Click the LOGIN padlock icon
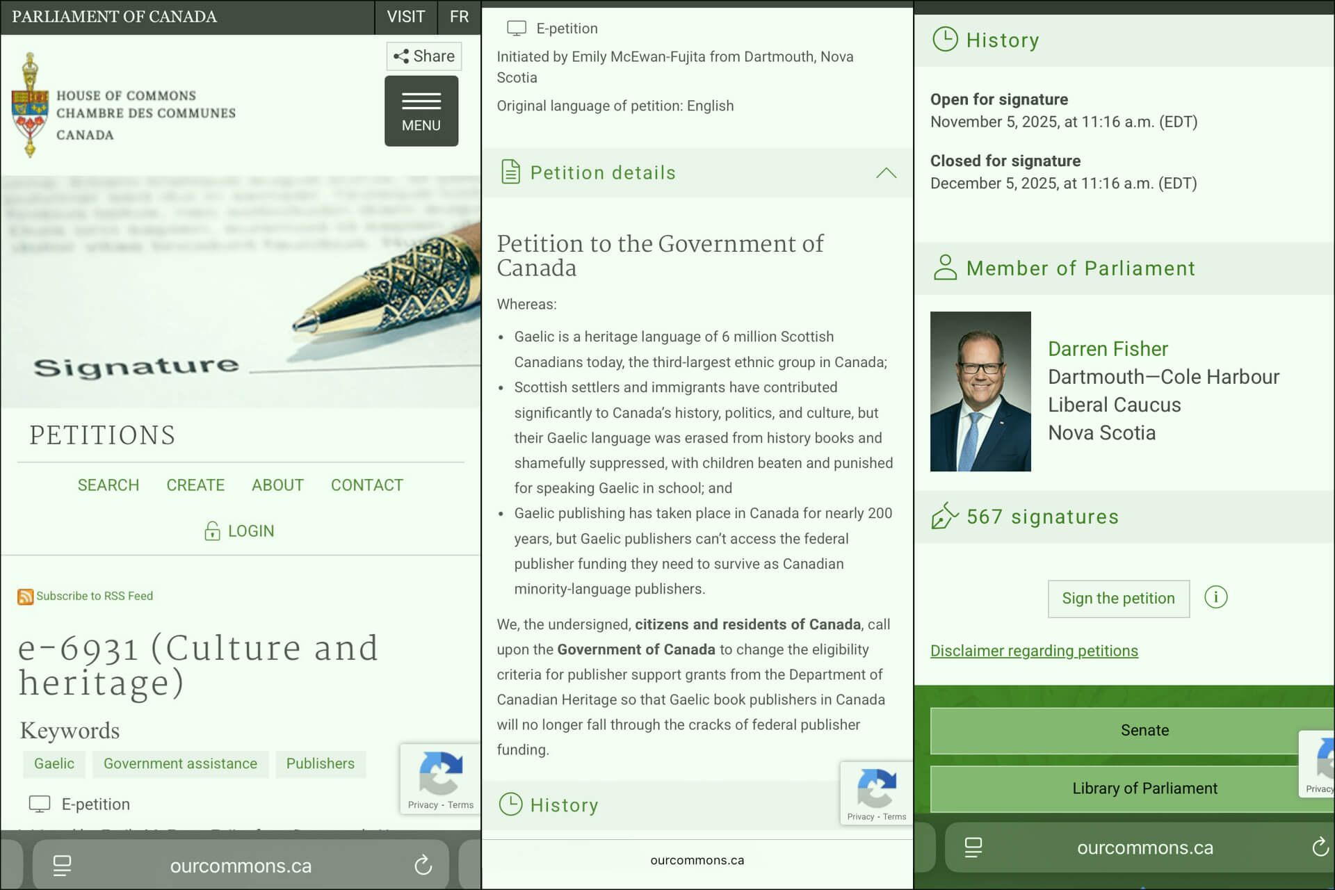Screen dimensions: 1335x890 click(x=212, y=531)
